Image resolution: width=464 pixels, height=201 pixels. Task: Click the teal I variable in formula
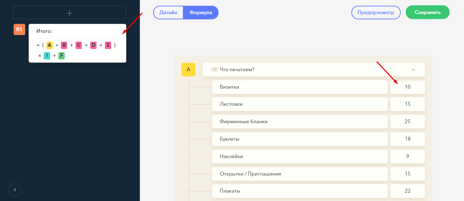(47, 55)
